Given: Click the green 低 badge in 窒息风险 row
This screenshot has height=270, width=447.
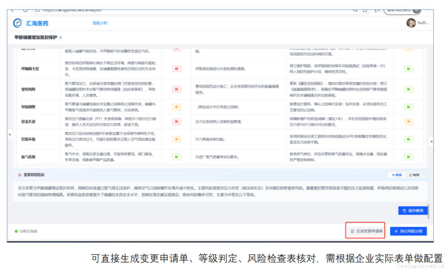Looking at the screenshot, I should [408, 89].
